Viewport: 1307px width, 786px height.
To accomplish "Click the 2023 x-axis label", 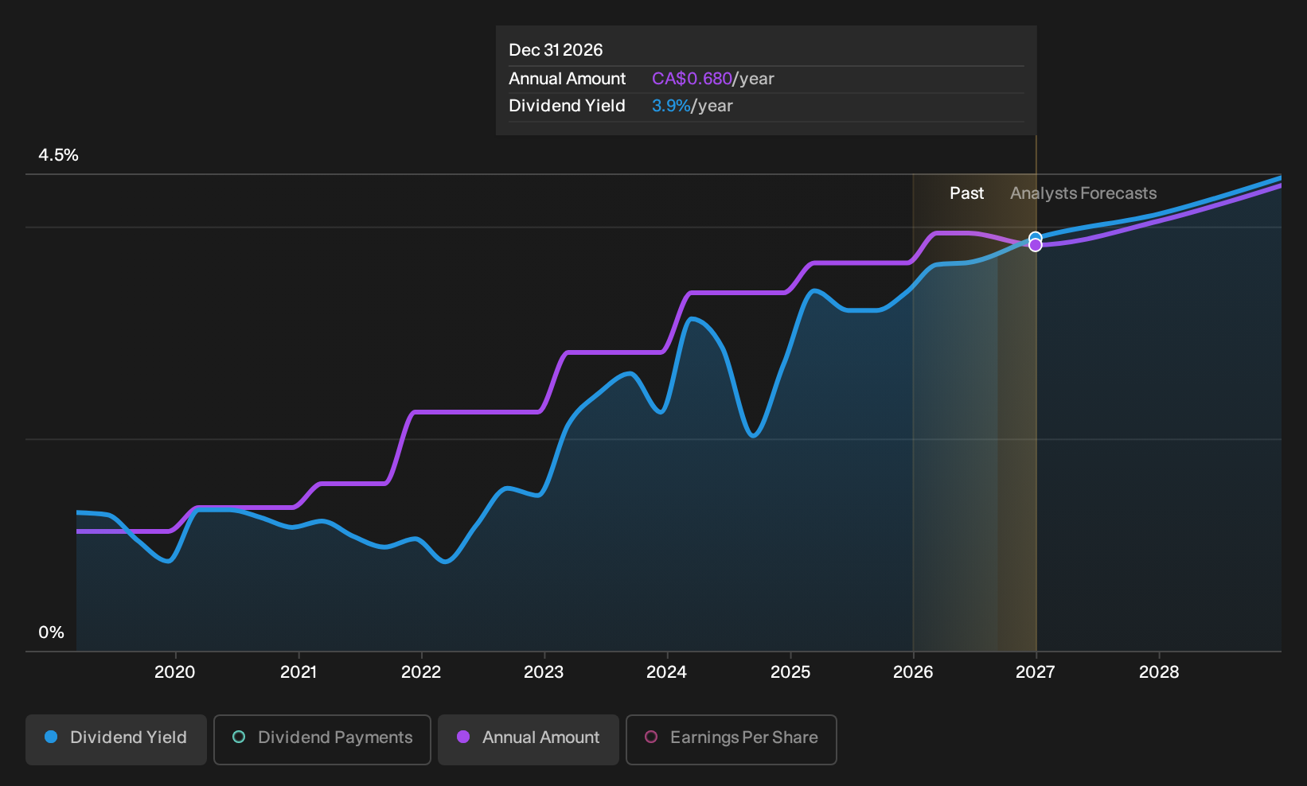I will [544, 672].
